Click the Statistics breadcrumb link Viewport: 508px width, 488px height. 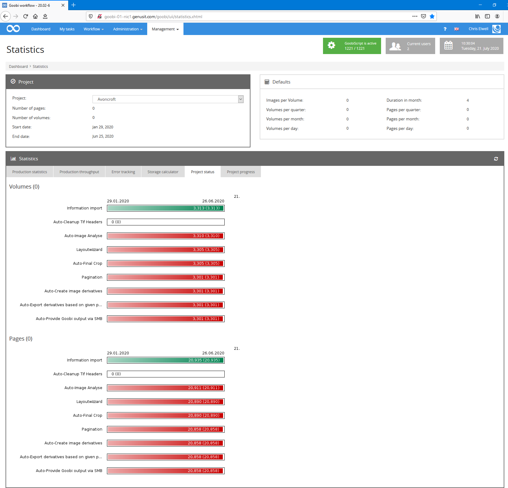coord(40,66)
